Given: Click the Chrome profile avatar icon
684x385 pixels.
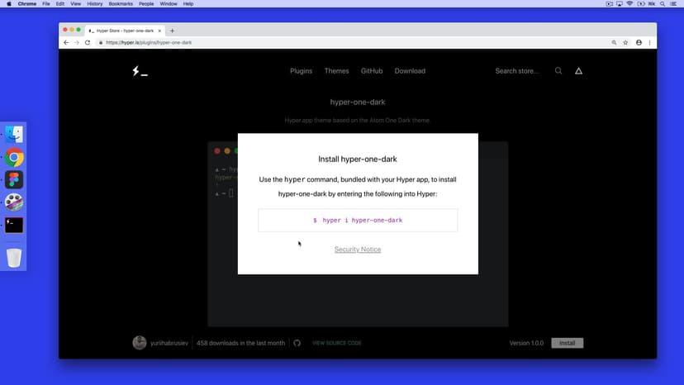Looking at the screenshot, I should [x=638, y=42].
